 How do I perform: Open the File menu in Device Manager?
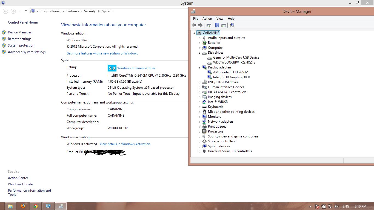(196, 19)
